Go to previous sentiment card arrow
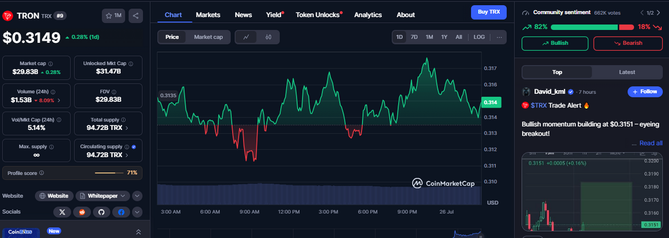The image size is (669, 238). [x=642, y=13]
